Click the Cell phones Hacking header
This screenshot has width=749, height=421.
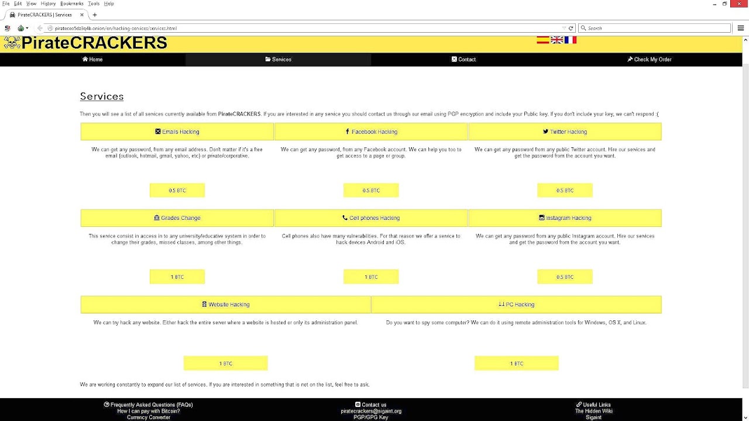[x=371, y=218]
